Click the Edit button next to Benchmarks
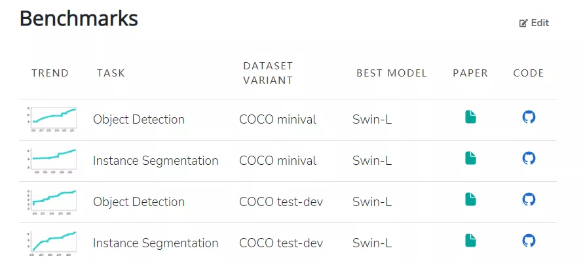The height and width of the screenshot is (261, 583). (534, 23)
